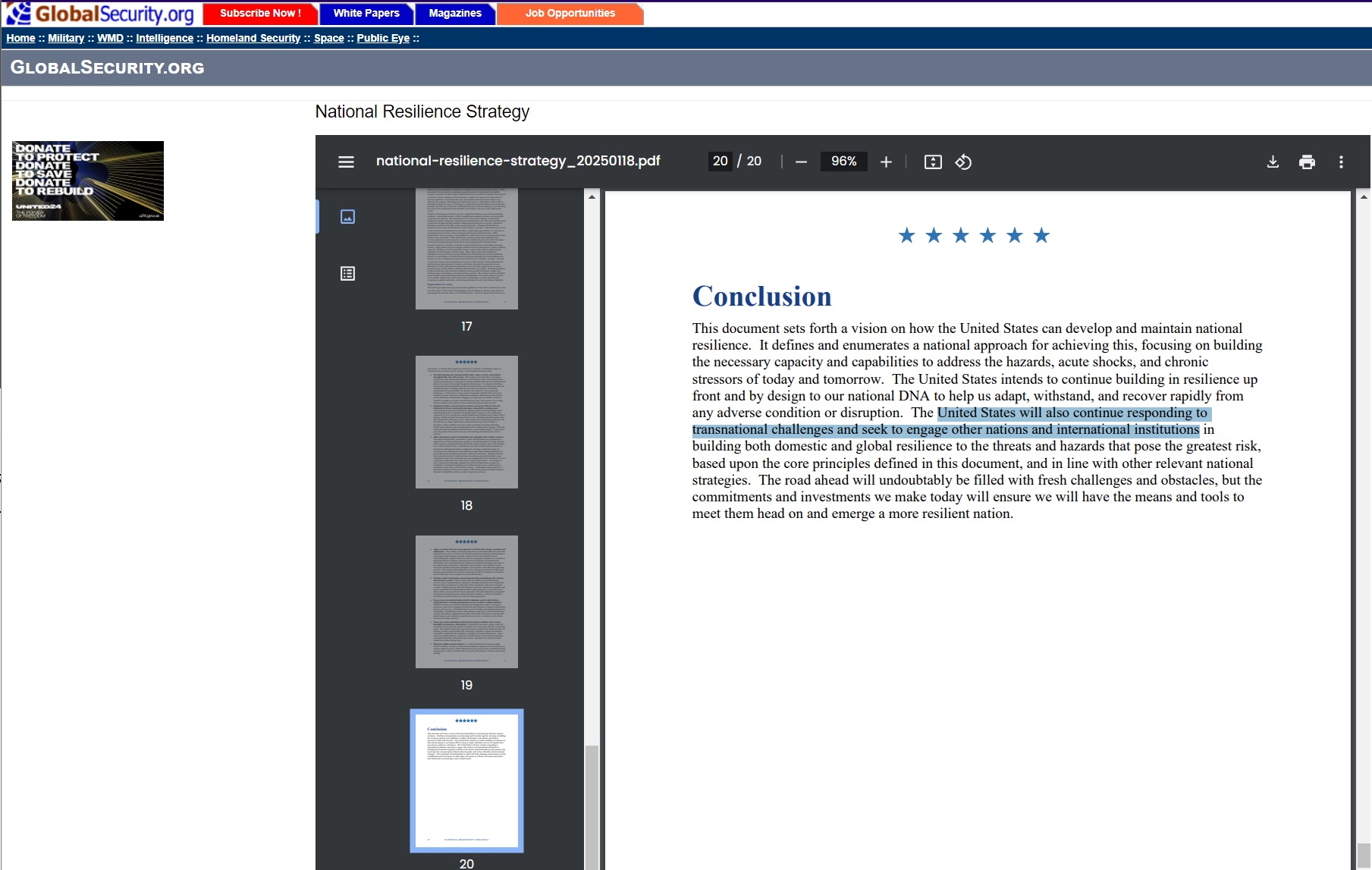Click the GLOBALSECURITY.ORG header title
This screenshot has width=1372, height=870.
click(x=107, y=68)
